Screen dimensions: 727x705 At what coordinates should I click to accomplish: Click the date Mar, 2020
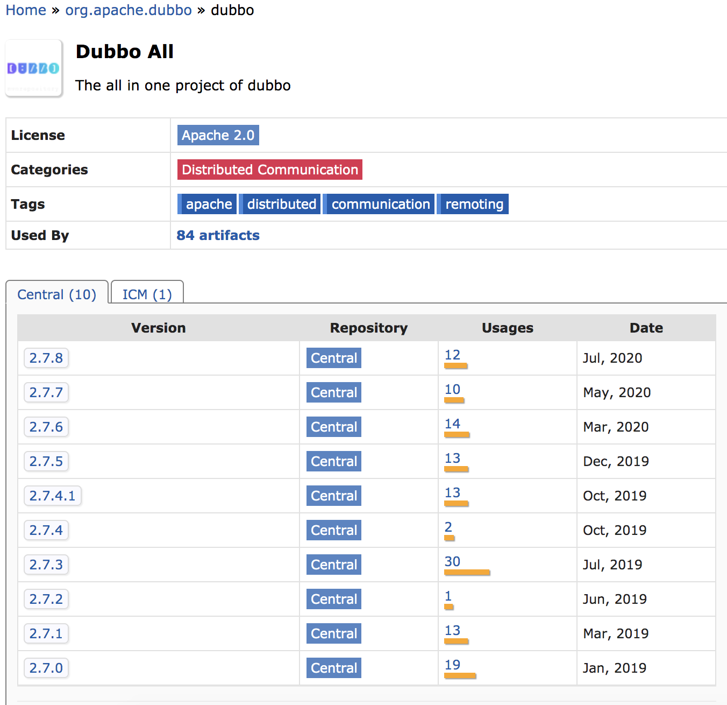(616, 427)
